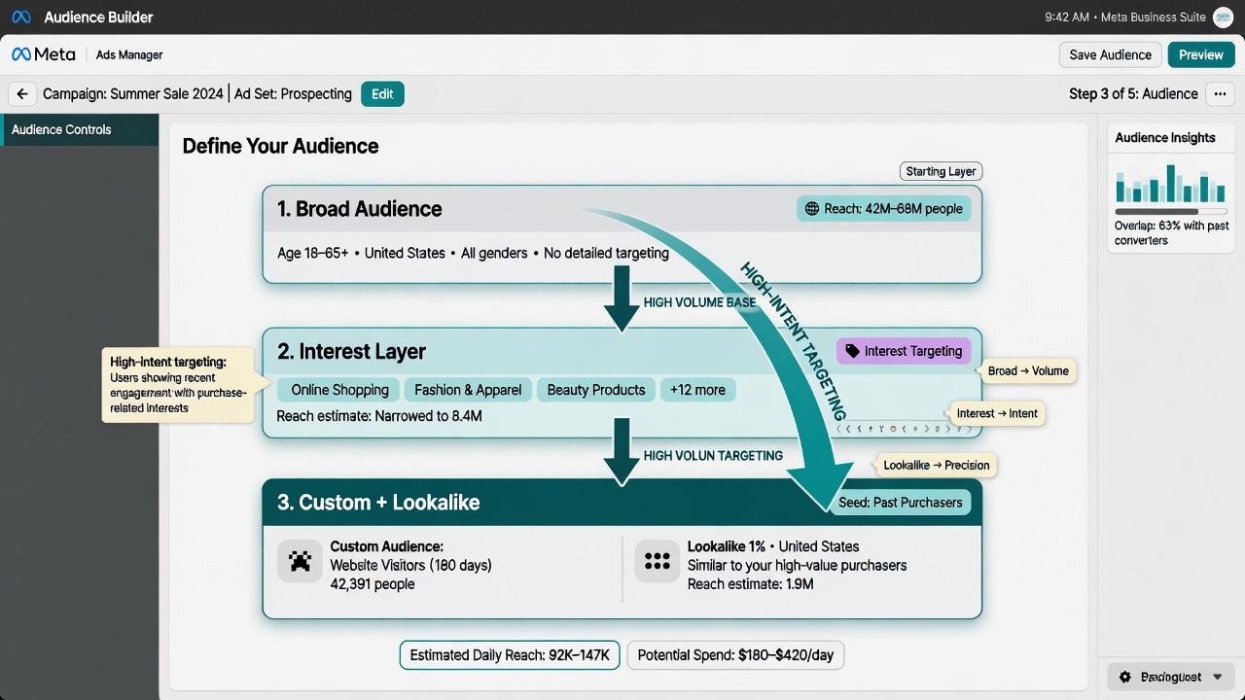Click the Audience Insights heading
The height and width of the screenshot is (700, 1245).
point(1165,137)
